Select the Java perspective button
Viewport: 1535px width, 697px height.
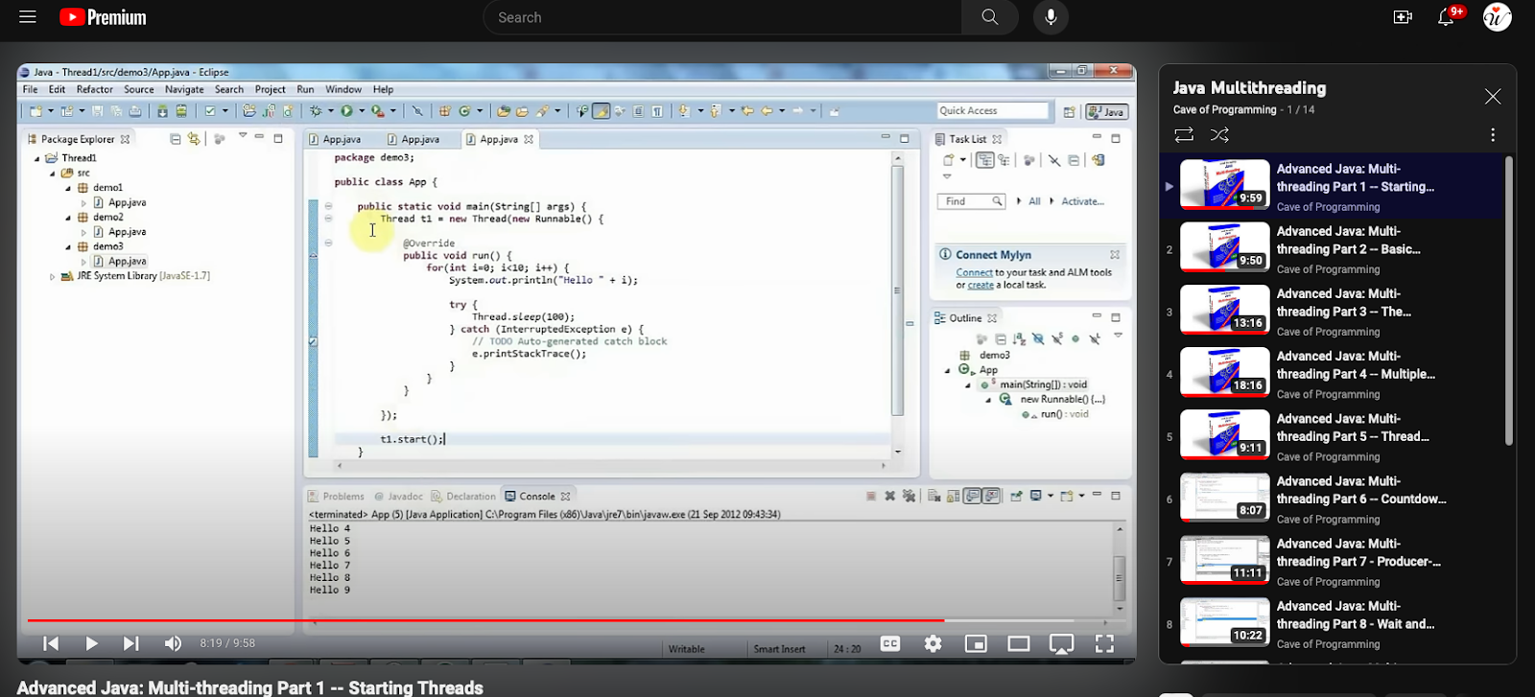1106,112
